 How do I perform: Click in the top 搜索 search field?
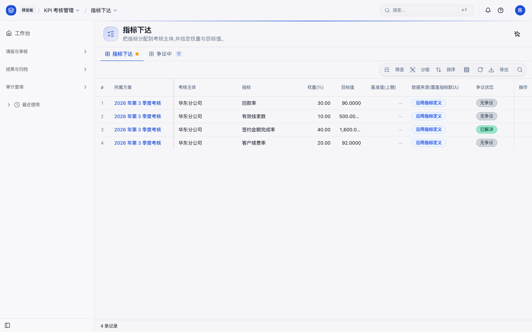[427, 10]
